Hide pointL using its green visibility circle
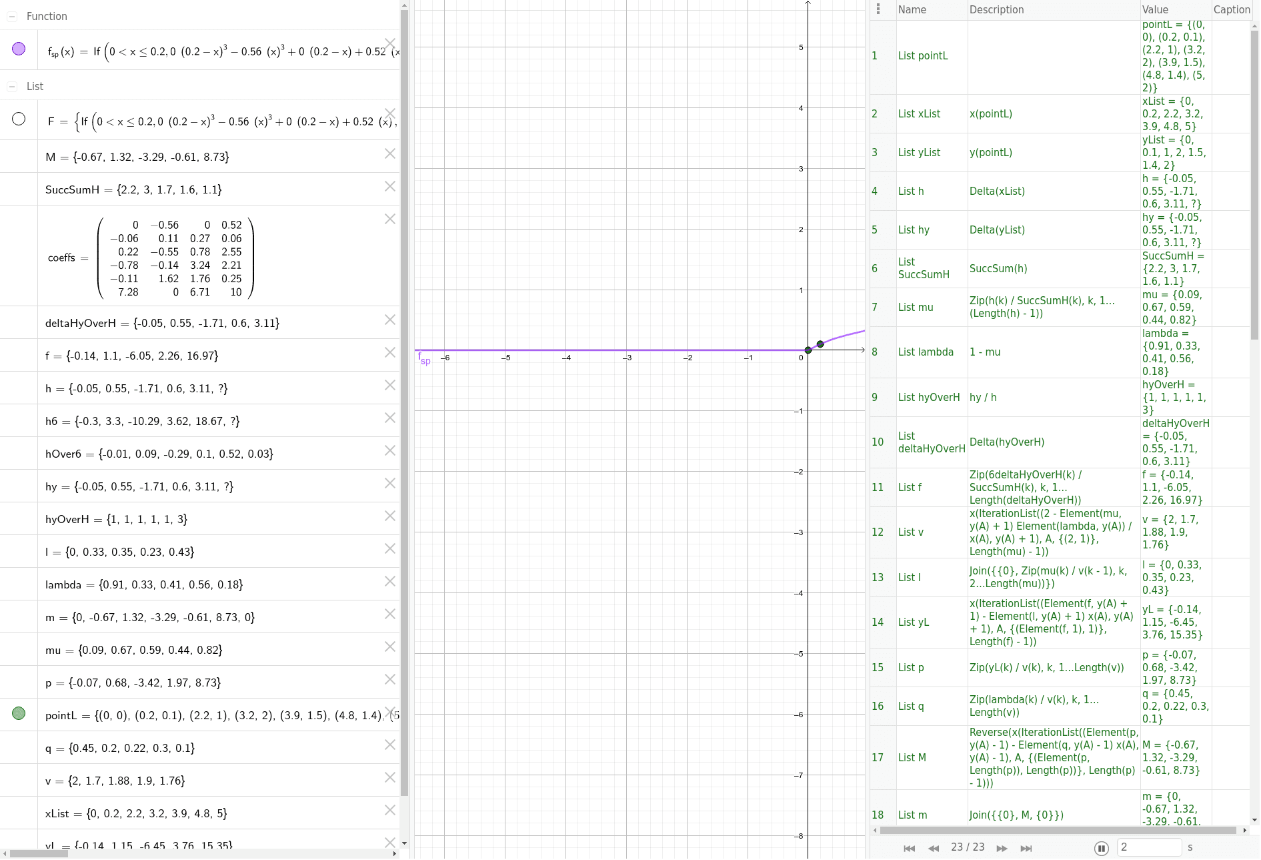 pos(18,713)
